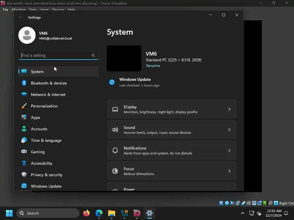Click the search magnifier in Find a setting

(93, 55)
